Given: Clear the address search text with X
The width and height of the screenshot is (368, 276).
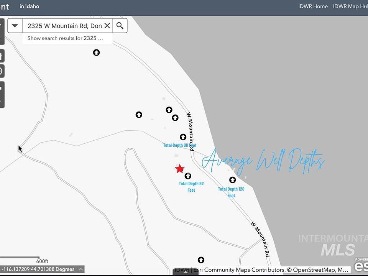Looking at the screenshot, I should tap(107, 26).
